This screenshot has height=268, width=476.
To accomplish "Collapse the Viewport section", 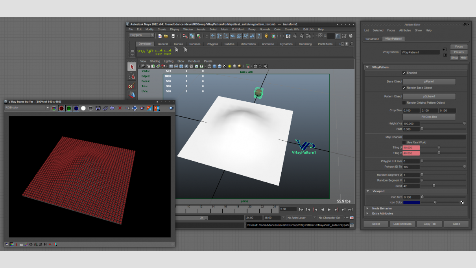I will coord(367,191).
